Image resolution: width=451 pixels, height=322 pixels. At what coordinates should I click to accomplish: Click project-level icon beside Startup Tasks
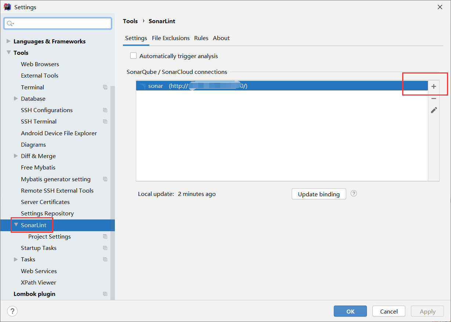coord(105,248)
